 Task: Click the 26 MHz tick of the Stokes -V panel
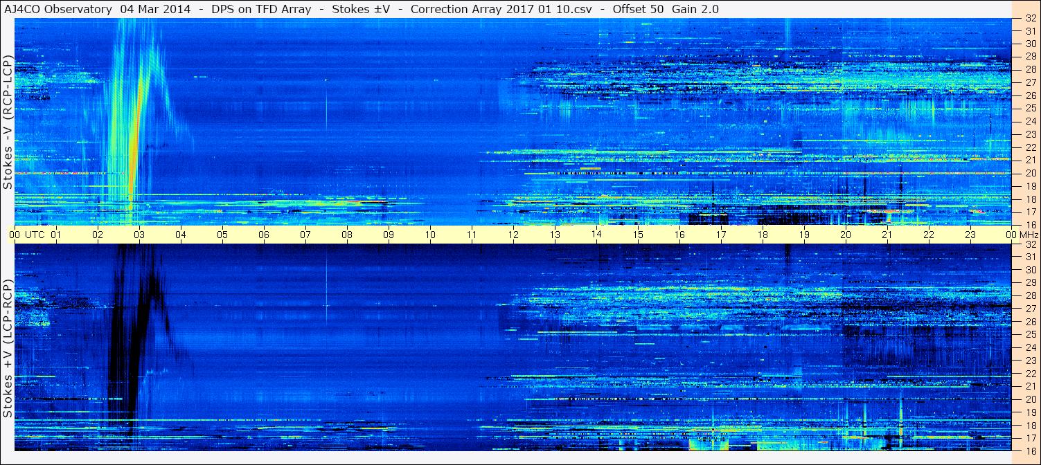[1030, 95]
